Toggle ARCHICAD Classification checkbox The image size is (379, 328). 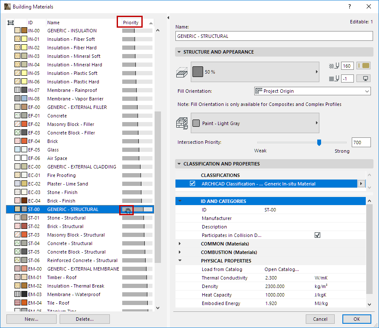pos(192,183)
